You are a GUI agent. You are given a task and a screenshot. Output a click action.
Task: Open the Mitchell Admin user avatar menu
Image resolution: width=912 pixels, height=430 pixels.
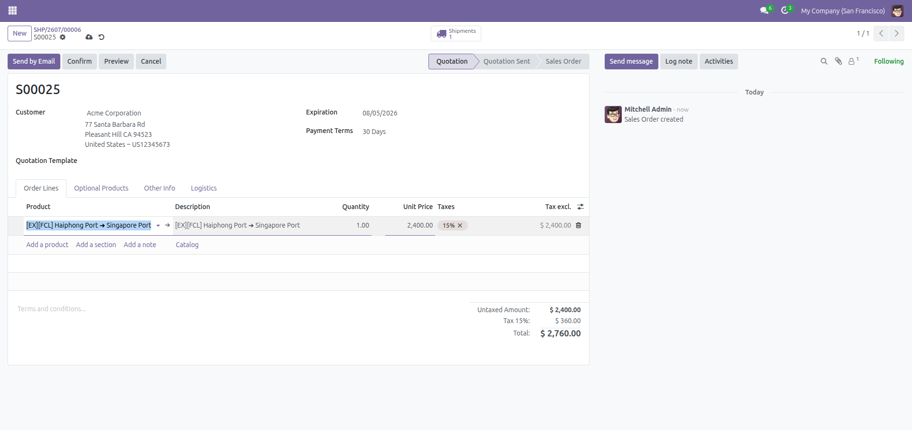tap(897, 10)
